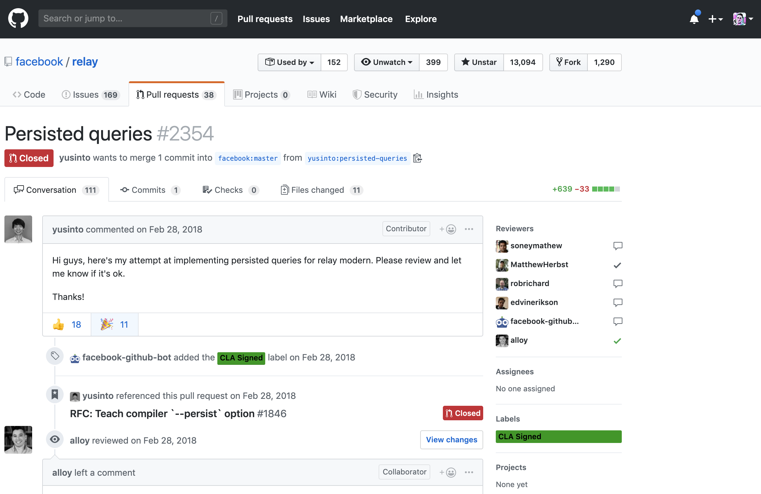Unstar the relay repository
Image resolution: width=761 pixels, height=494 pixels.
pyautogui.click(x=479, y=62)
